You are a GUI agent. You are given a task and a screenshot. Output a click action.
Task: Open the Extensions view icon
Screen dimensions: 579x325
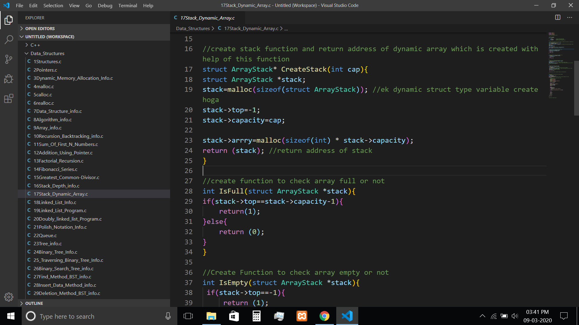point(9,98)
